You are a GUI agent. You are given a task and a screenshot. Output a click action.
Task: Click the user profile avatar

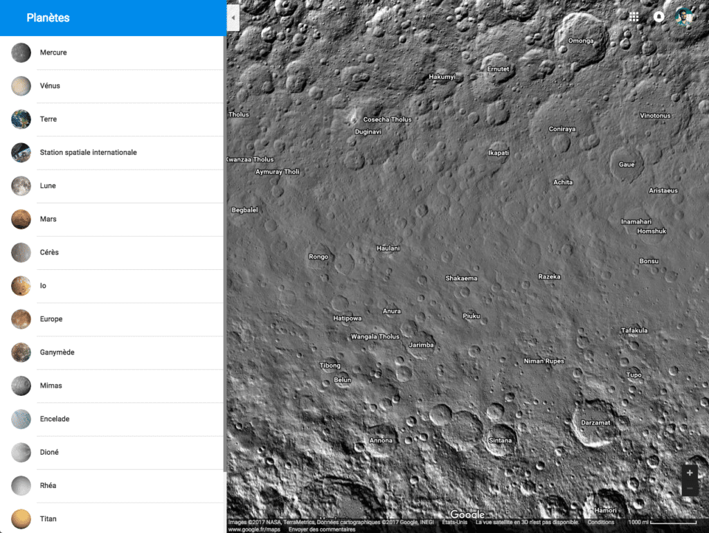click(685, 17)
